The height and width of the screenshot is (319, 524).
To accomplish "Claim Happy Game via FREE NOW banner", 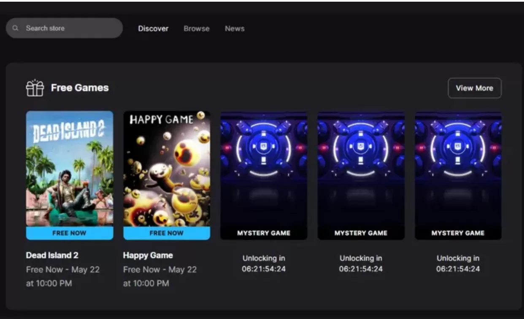I will (166, 233).
